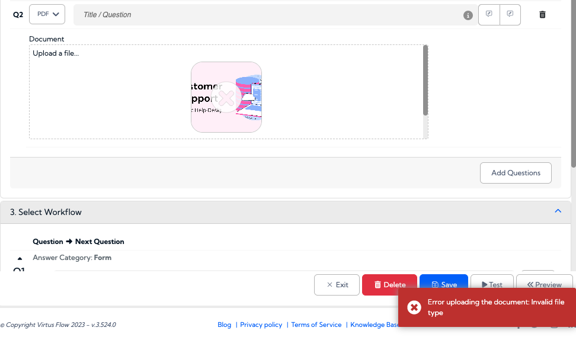576x337 pixels.
Task: Click the info icon in Q2 title field
Action: pos(468,15)
